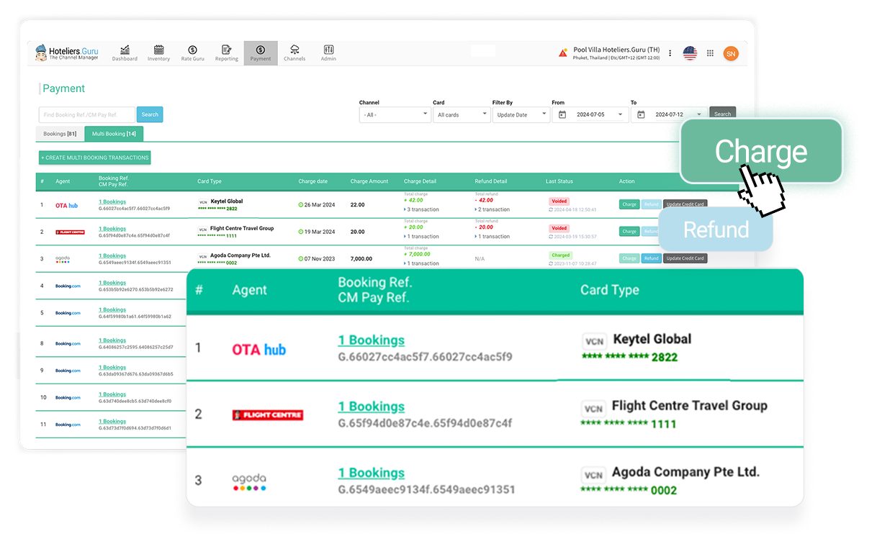This screenshot has height=544, width=877.
Task: Click the N/A refund detail cell
Action: pos(480,258)
